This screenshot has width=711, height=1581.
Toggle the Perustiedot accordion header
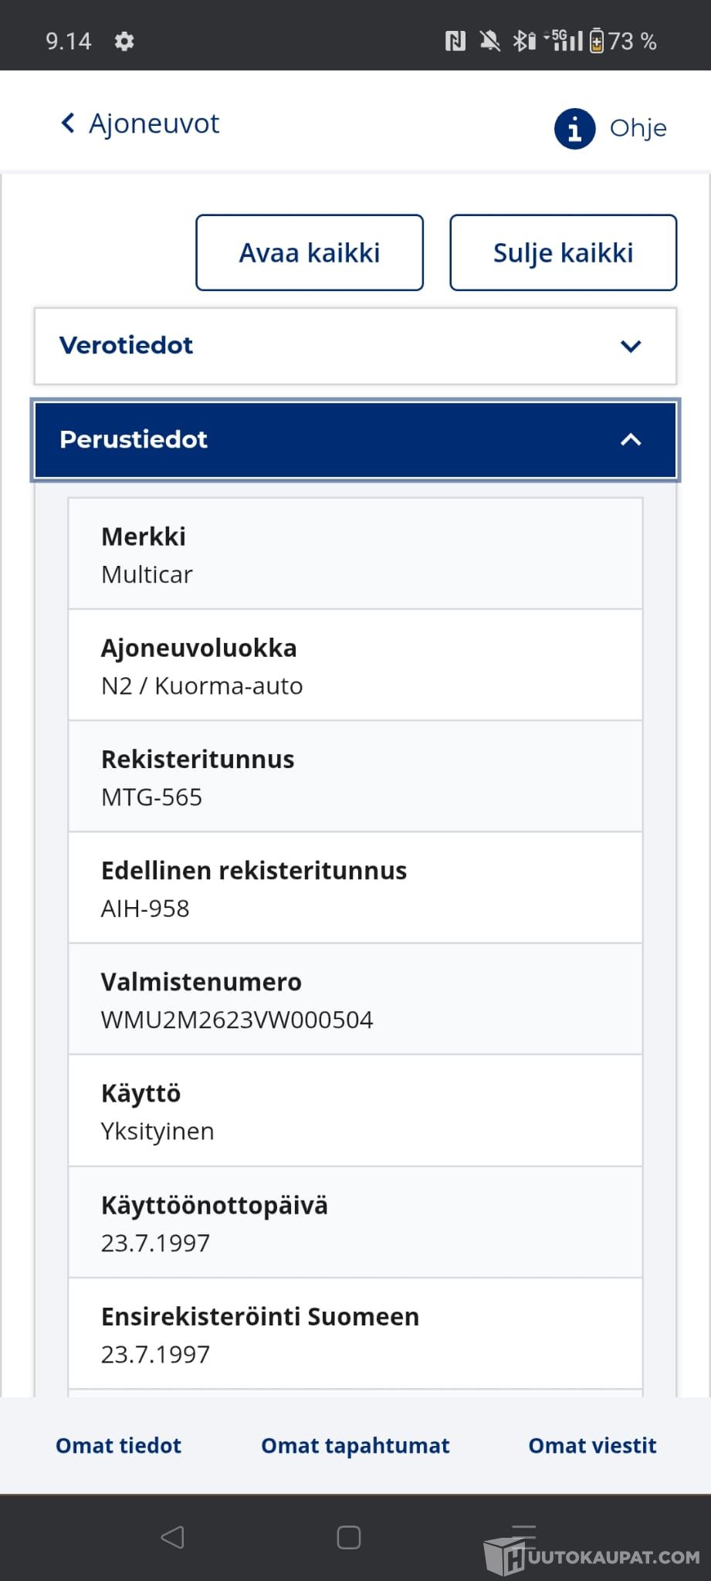coord(309,440)
